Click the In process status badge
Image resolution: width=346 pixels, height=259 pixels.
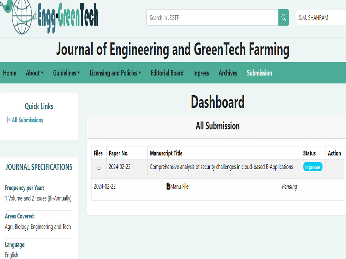(x=313, y=167)
